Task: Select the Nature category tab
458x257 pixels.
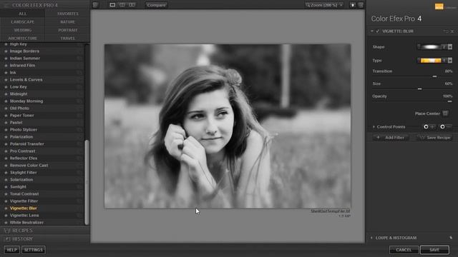Action: [x=67, y=22]
